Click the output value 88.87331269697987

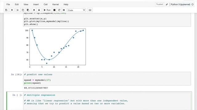pos(36,88)
